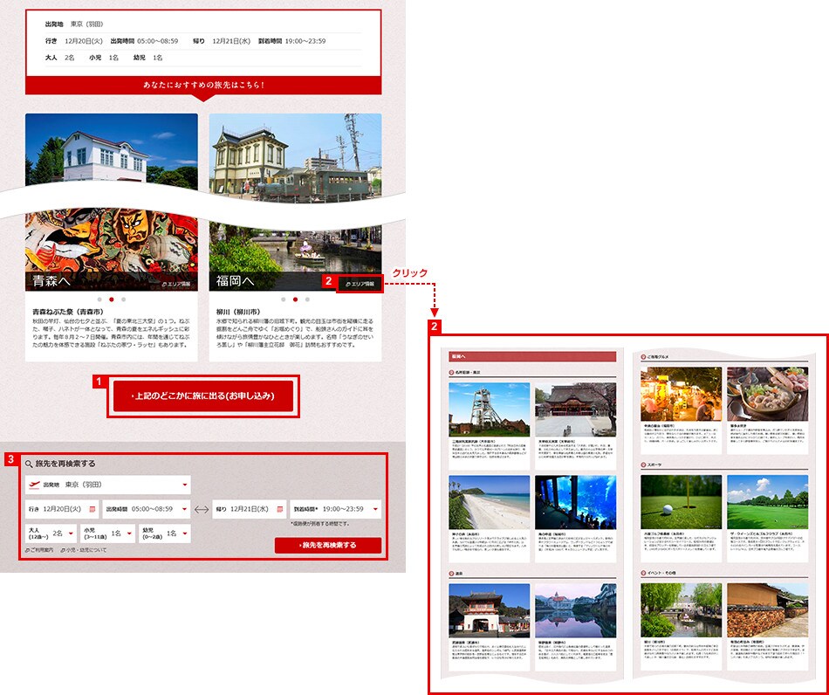Screen dimensions: 829x695
Task: Select first carousel dot under 青森へ card
Action: coord(99,299)
